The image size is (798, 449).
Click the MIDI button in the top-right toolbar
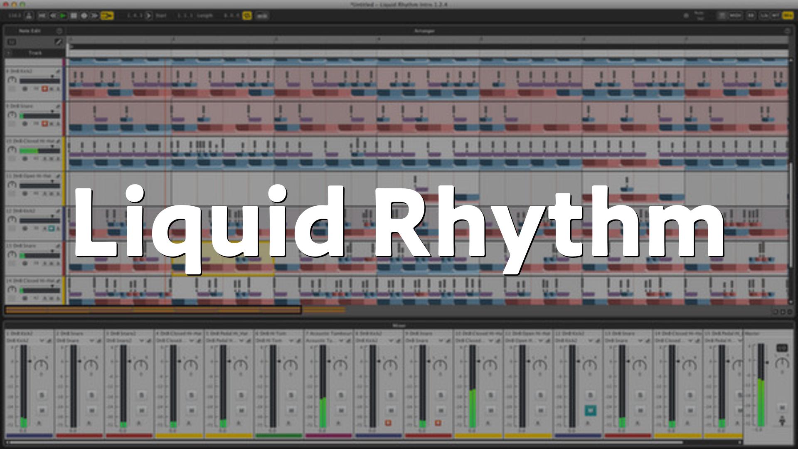tap(735, 15)
